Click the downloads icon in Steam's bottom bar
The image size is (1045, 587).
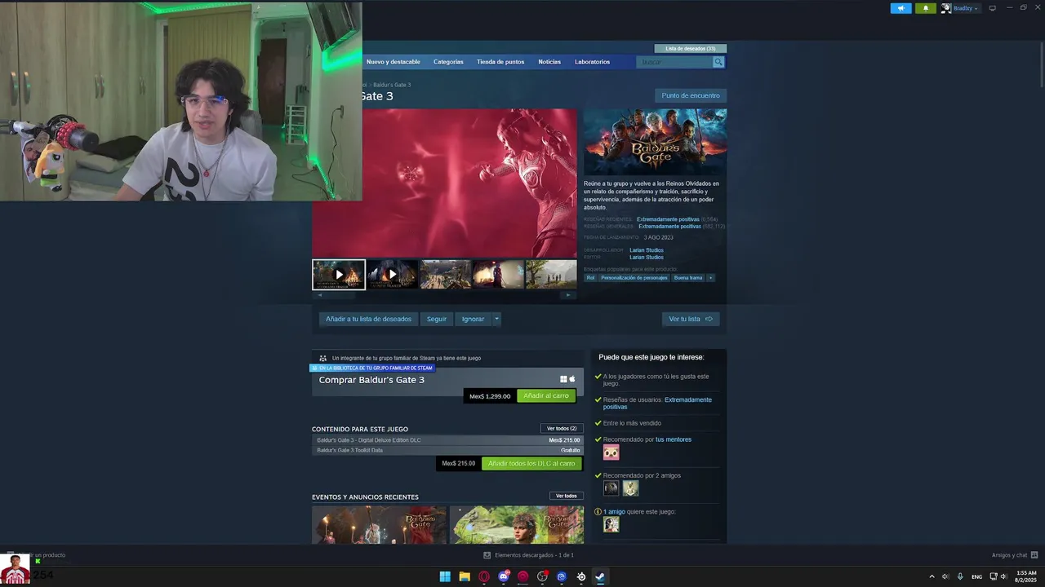(487, 555)
